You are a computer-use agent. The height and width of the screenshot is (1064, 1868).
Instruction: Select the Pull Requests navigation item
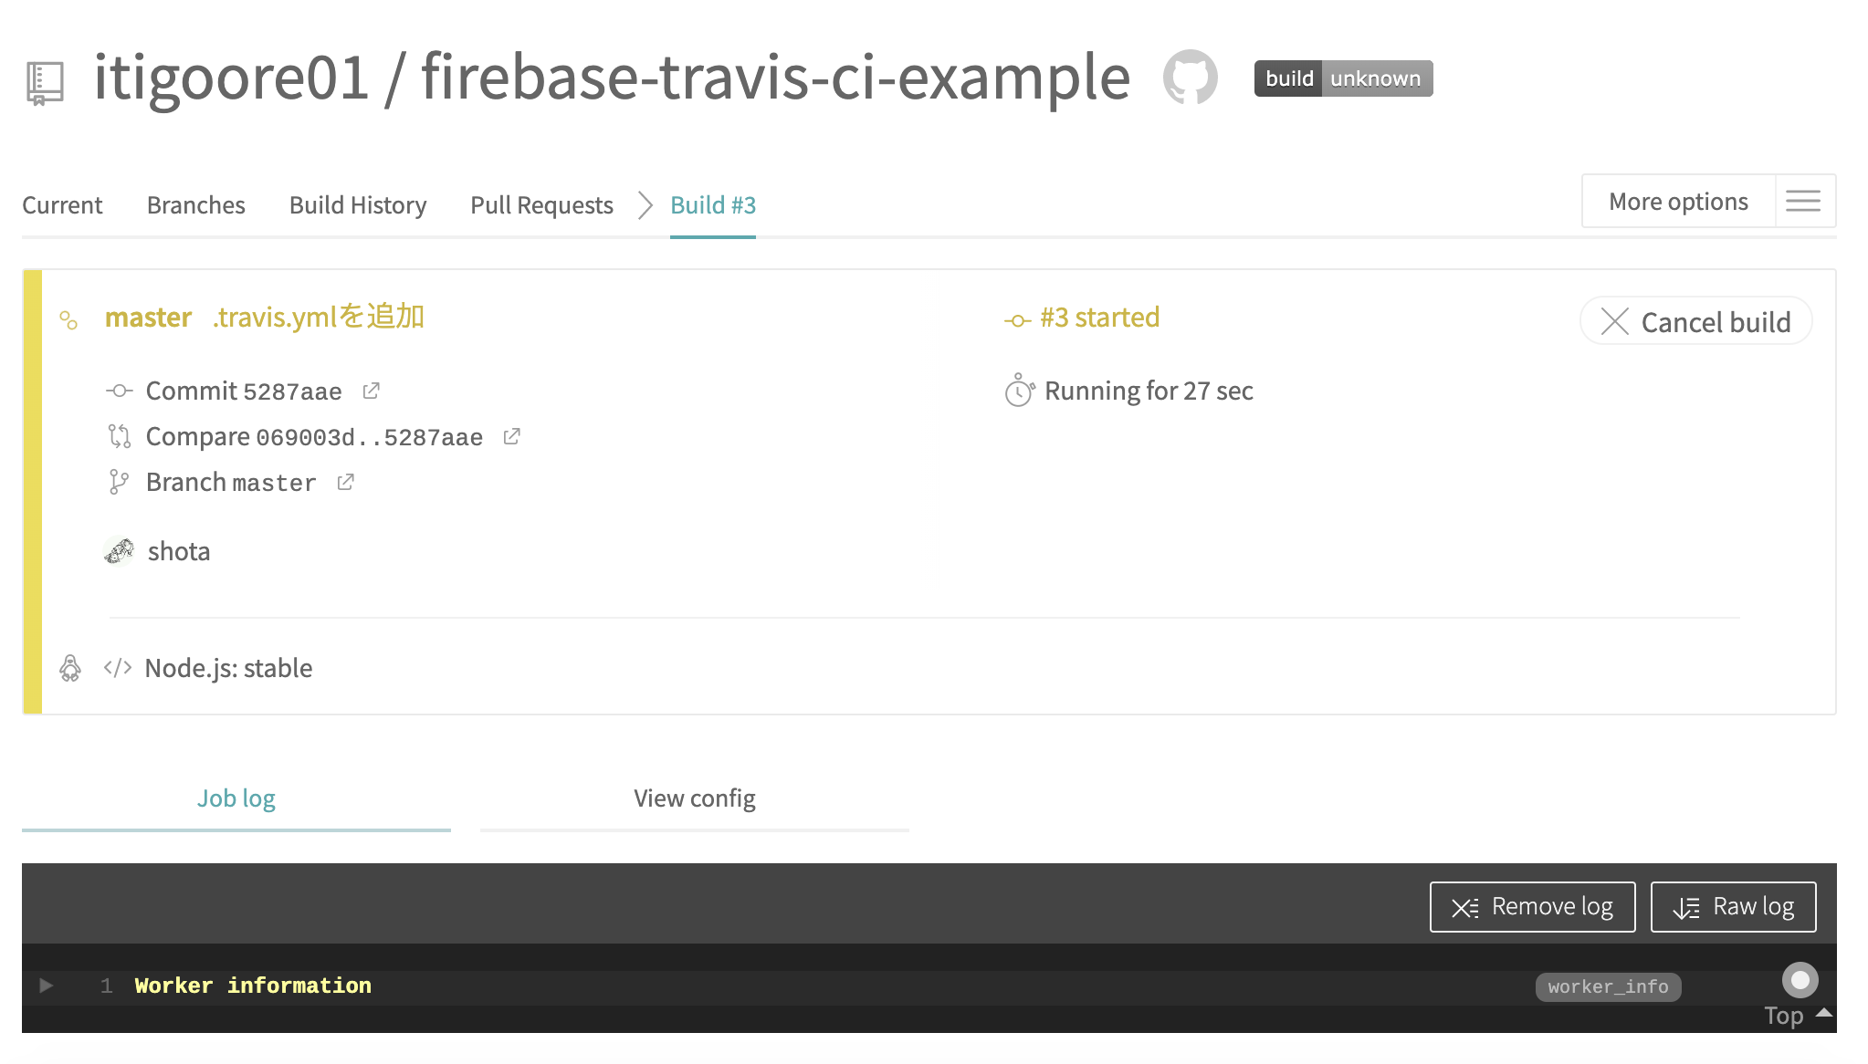pyautogui.click(x=541, y=203)
